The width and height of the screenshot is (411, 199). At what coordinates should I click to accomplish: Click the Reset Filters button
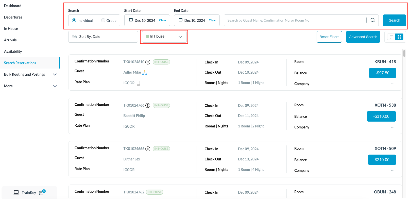point(329,37)
